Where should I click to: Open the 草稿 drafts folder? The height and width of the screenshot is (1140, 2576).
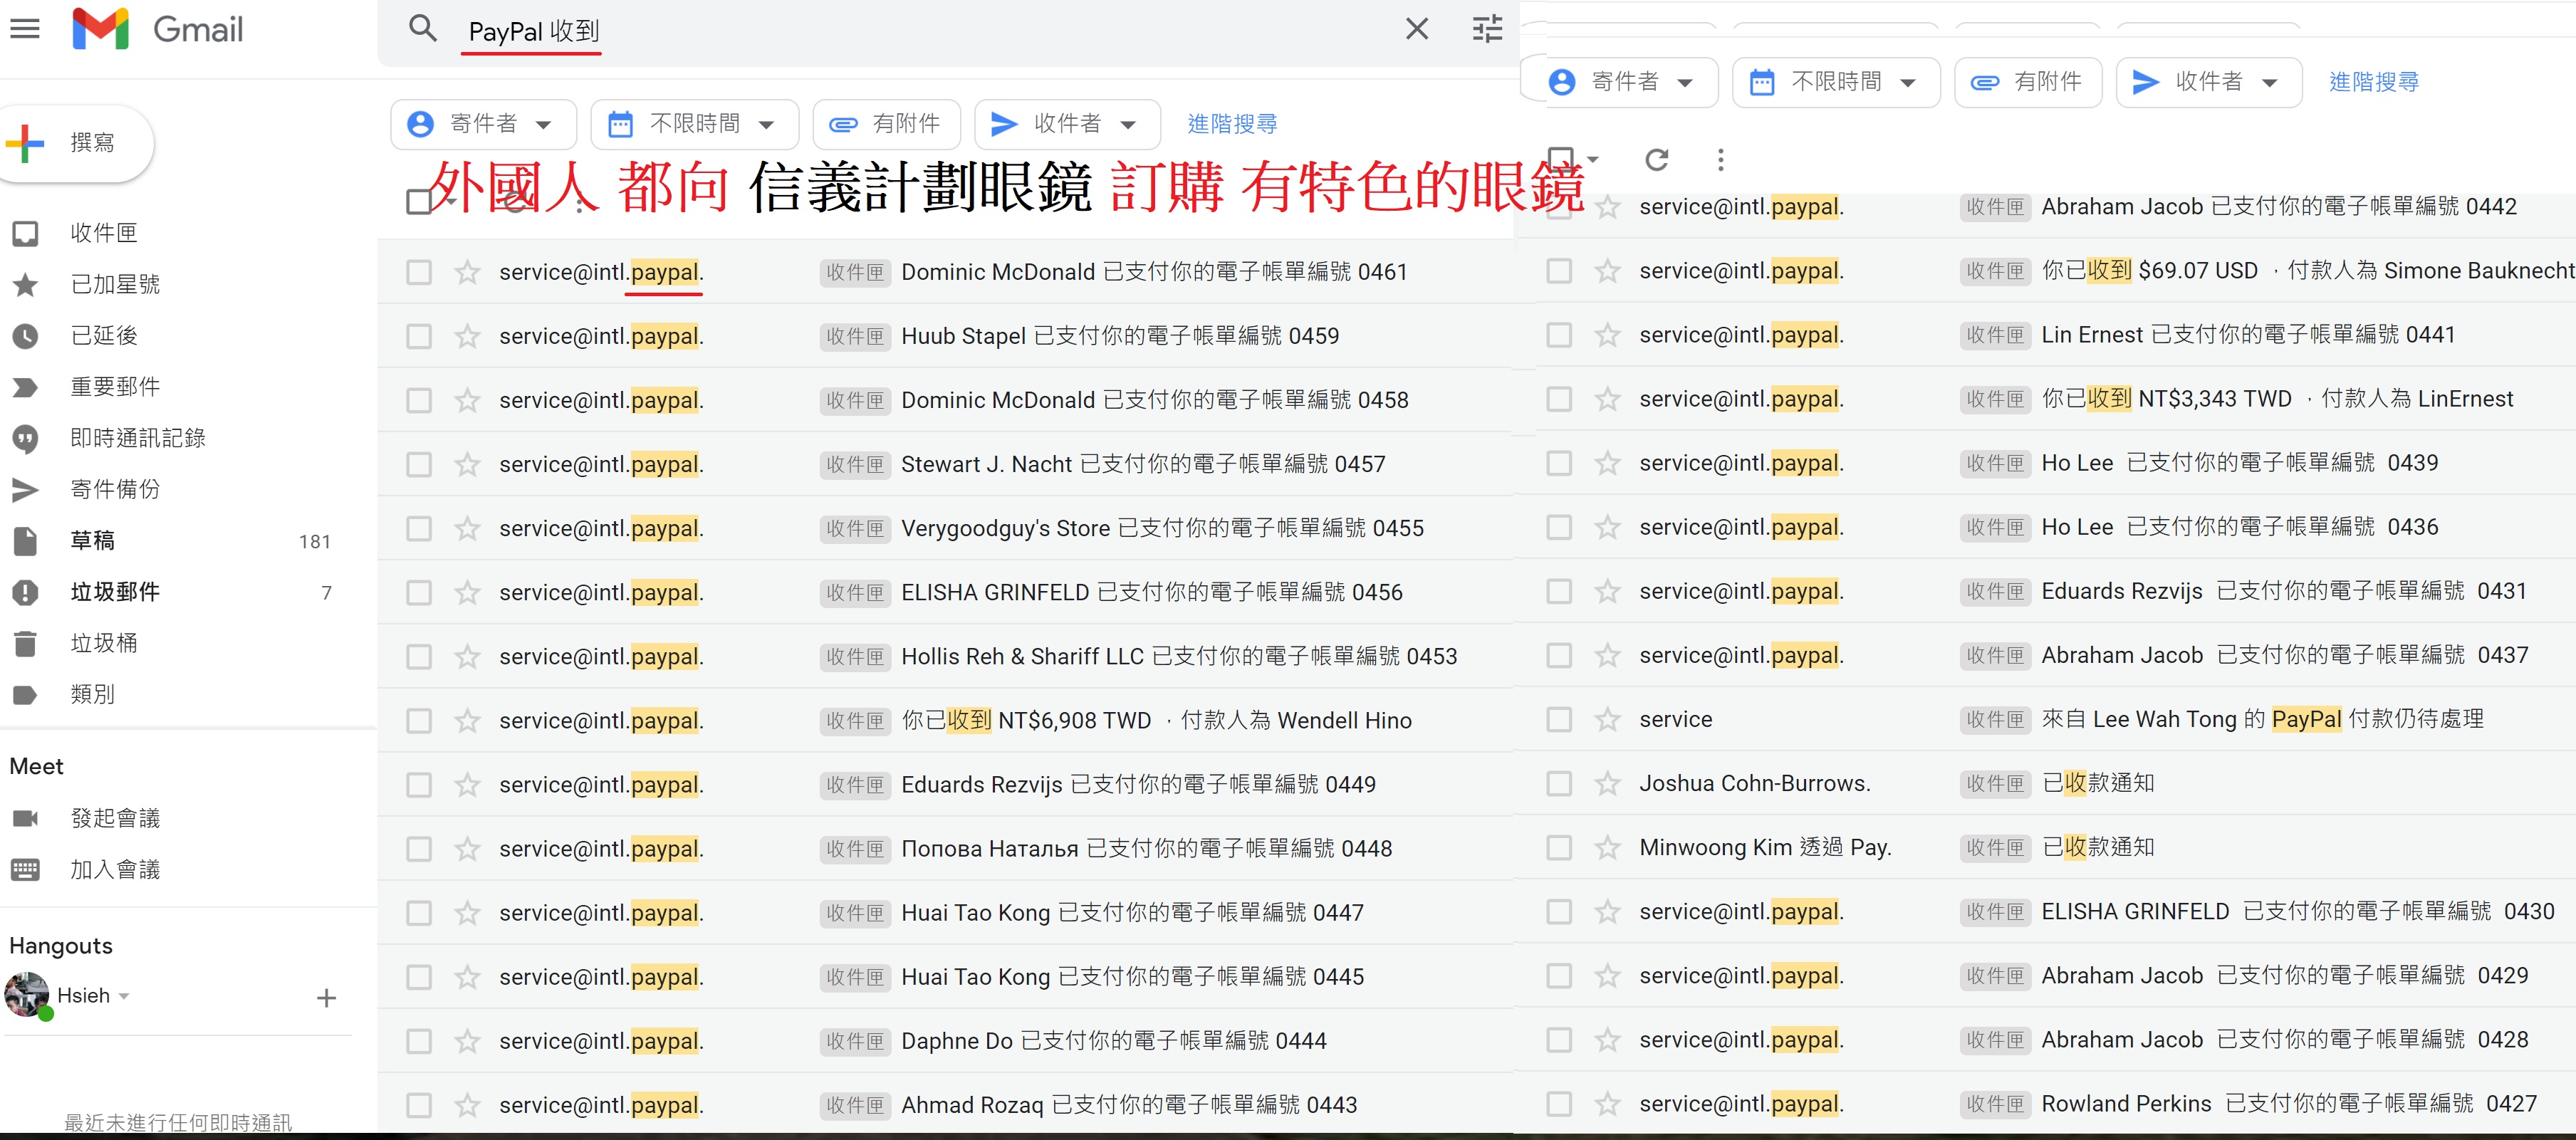tap(92, 540)
